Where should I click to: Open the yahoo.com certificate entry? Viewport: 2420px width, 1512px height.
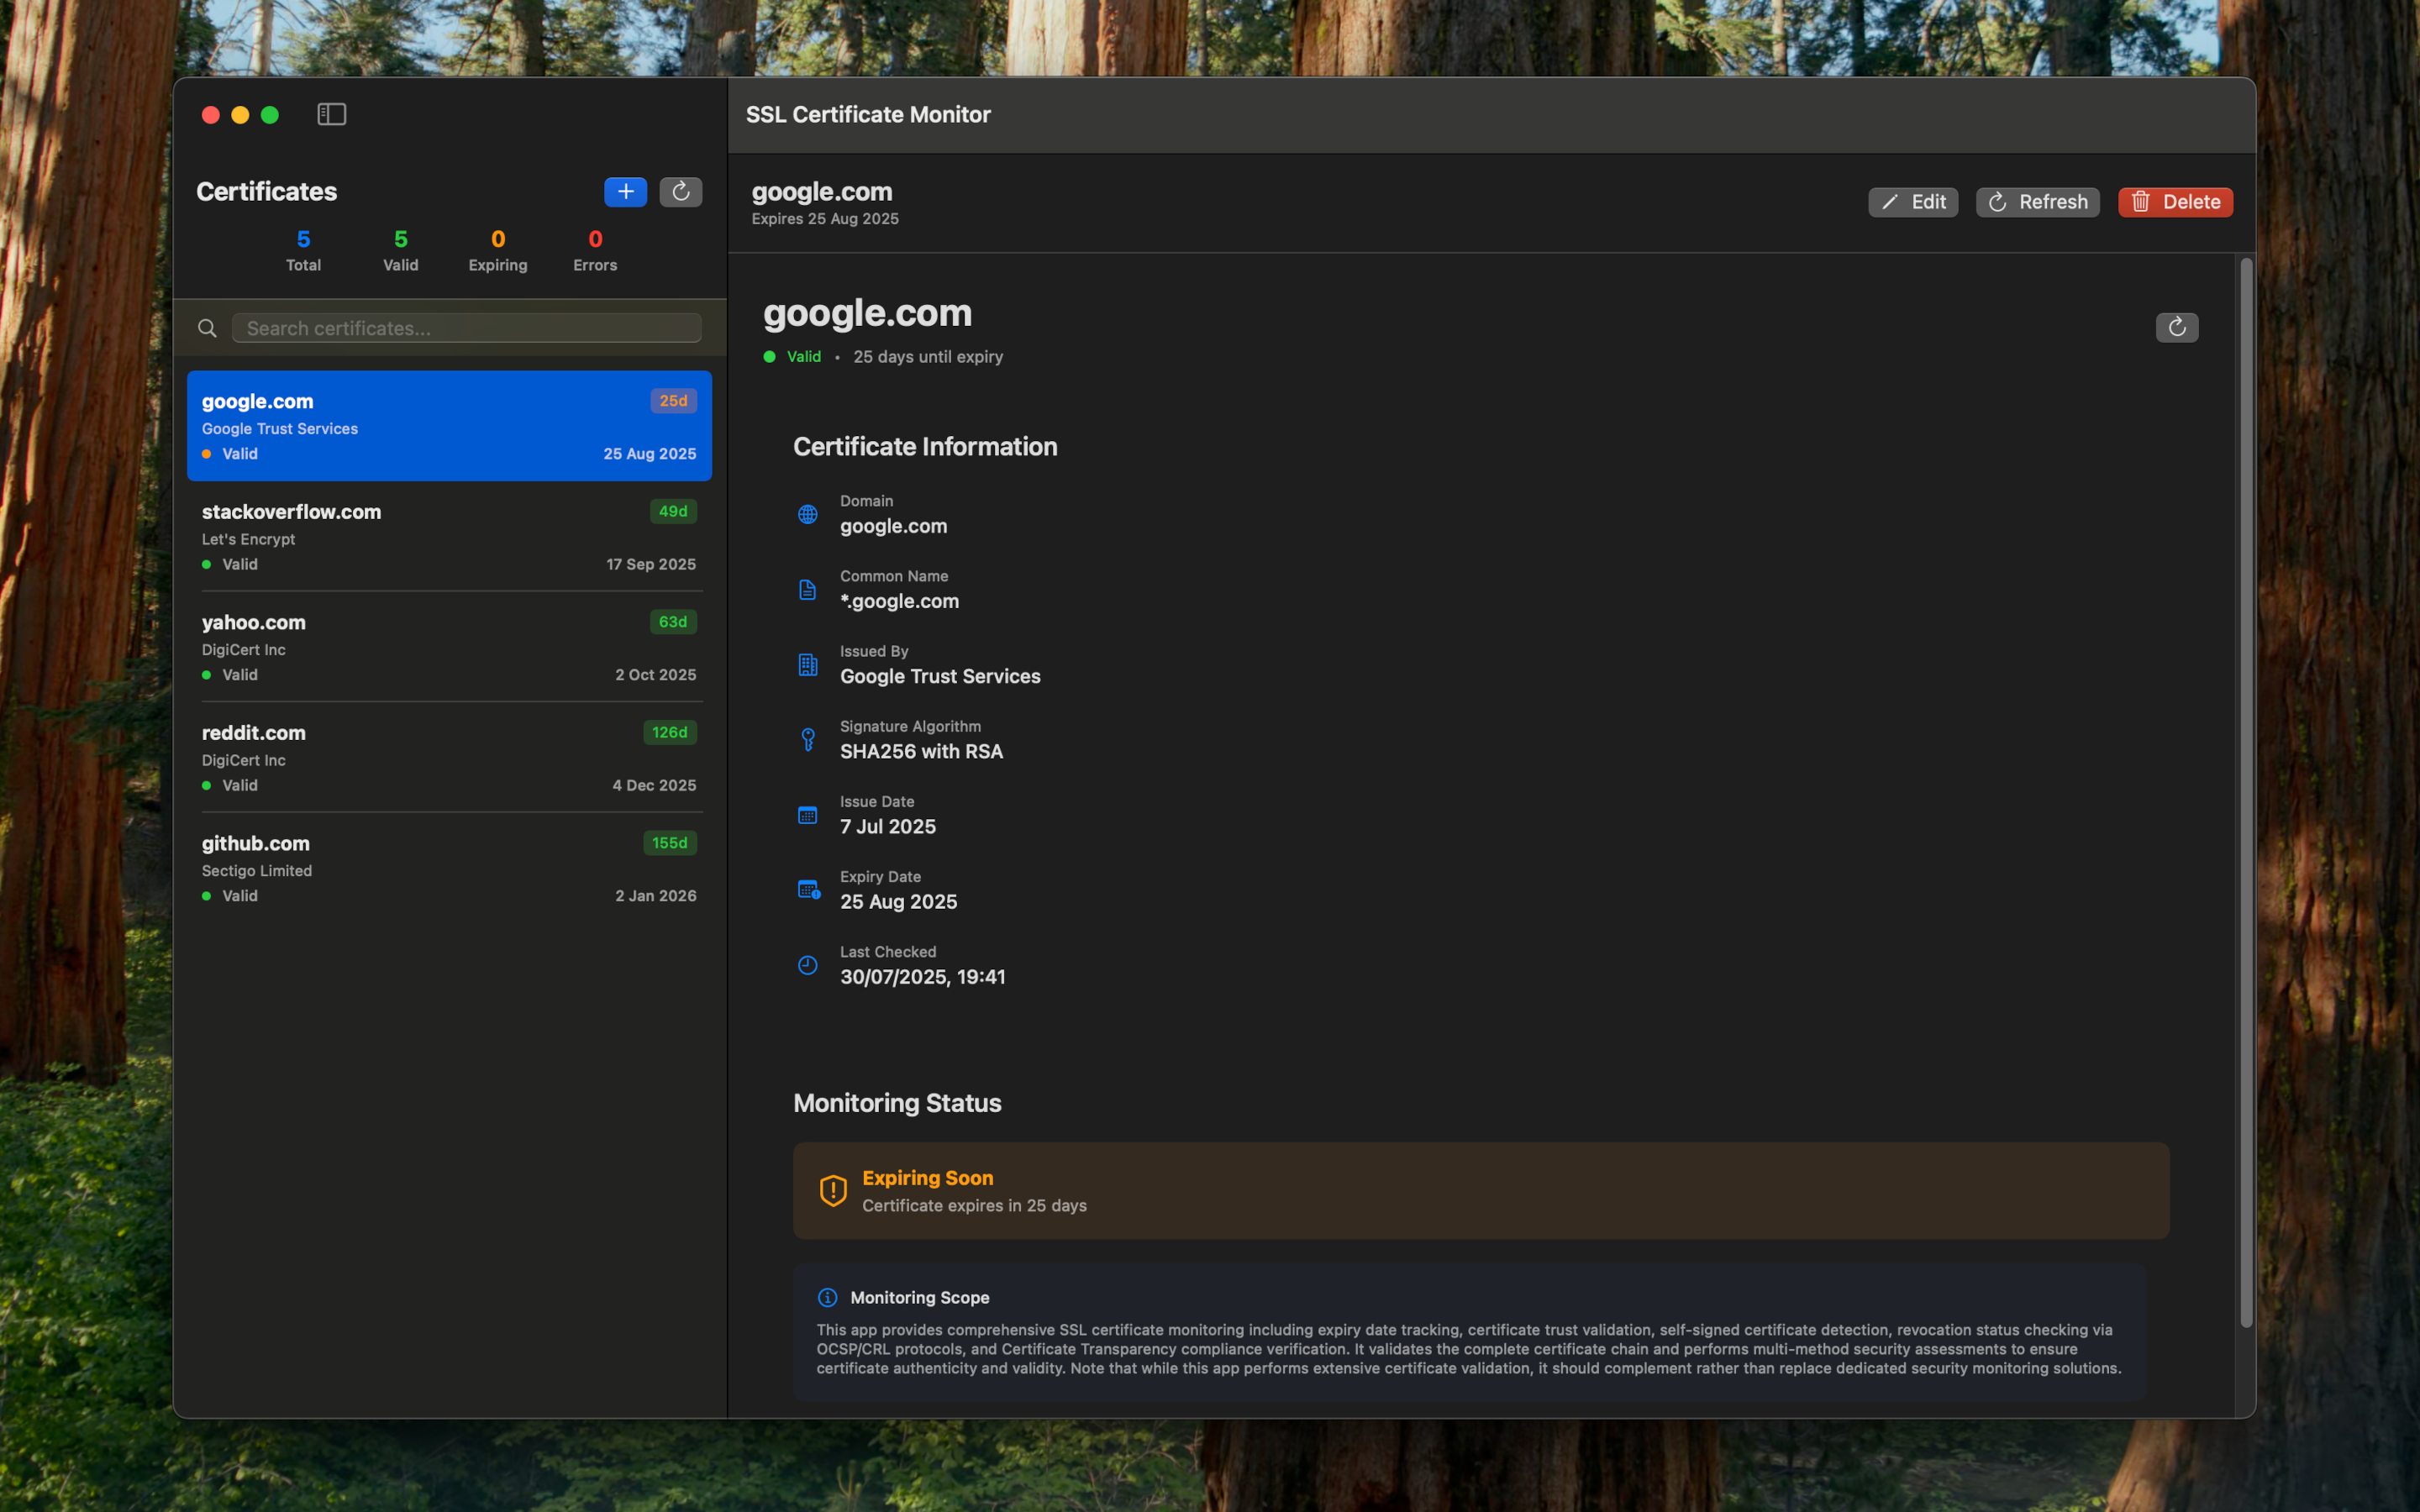(x=449, y=647)
